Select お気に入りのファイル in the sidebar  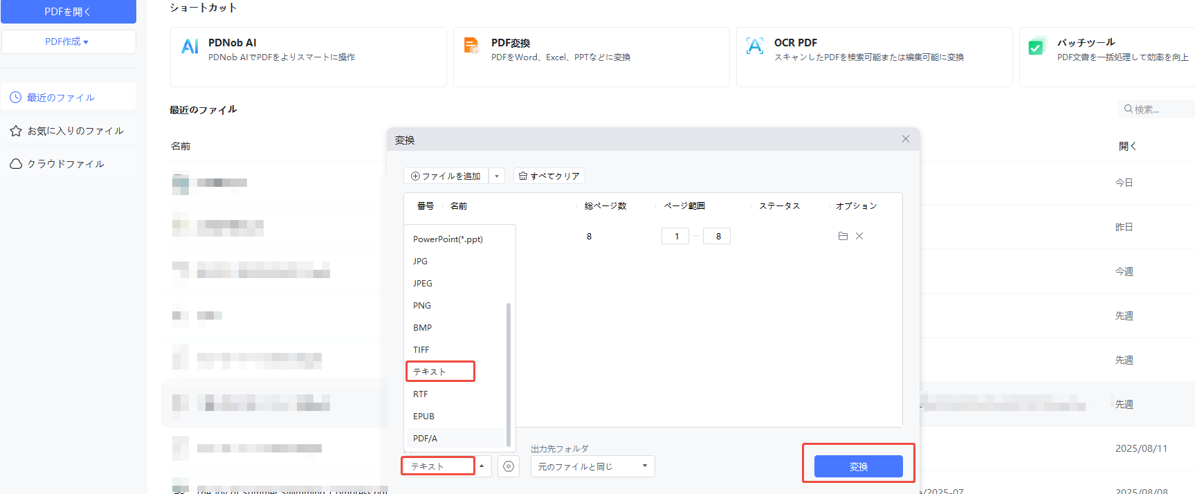(69, 131)
